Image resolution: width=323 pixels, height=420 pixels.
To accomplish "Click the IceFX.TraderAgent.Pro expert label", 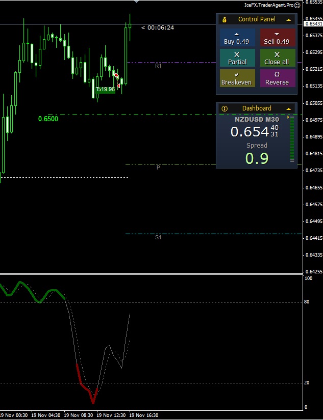I will [x=269, y=5].
